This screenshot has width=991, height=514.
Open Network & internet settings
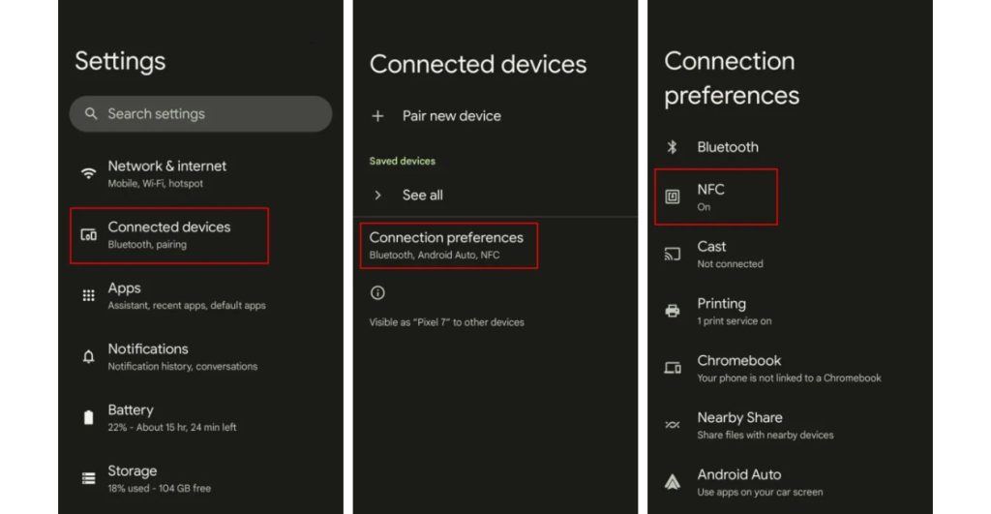point(200,174)
